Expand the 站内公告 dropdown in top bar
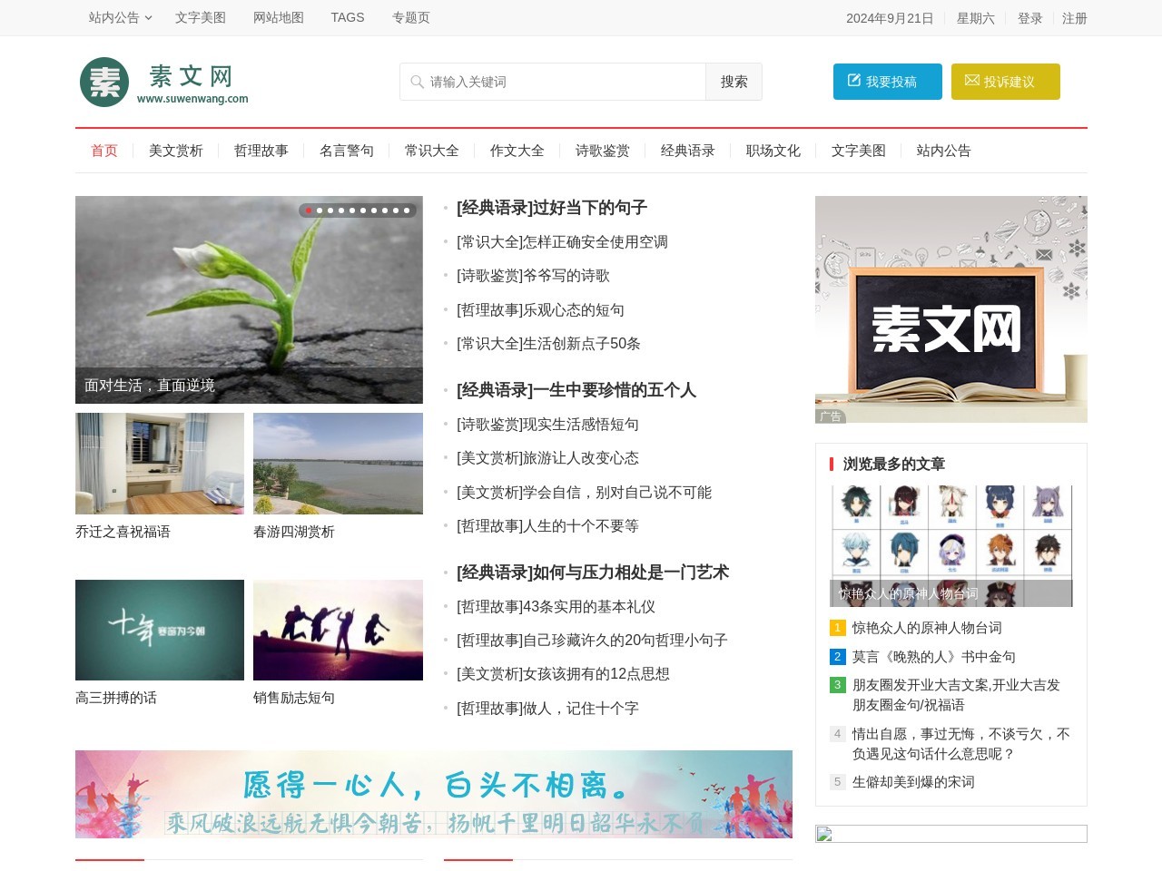This screenshot has width=1162, height=871. coord(113,17)
